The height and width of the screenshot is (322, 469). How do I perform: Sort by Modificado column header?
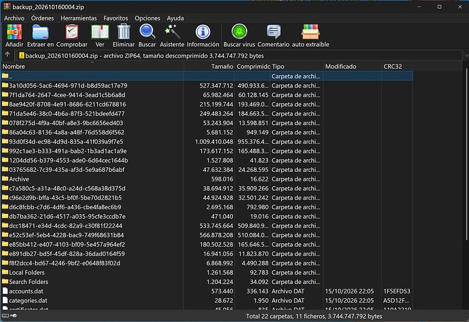pos(352,67)
